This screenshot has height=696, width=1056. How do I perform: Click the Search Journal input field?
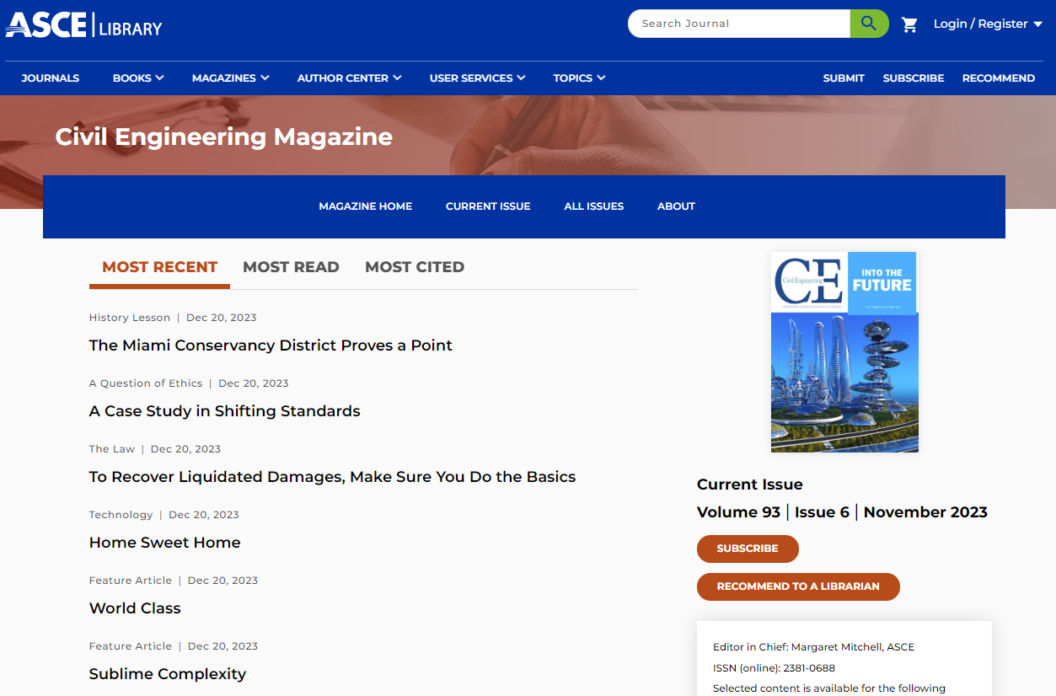[739, 23]
